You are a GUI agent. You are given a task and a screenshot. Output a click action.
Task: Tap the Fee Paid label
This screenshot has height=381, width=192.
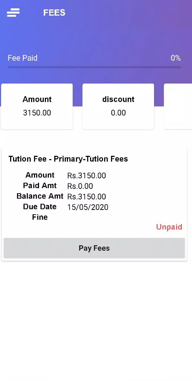point(22,58)
